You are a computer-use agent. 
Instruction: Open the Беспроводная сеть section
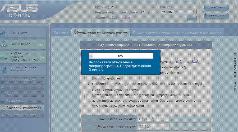pyautogui.click(x=22, y=80)
